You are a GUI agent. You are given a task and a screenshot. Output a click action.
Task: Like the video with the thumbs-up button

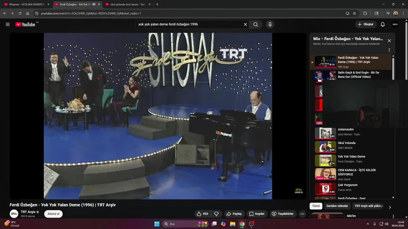(202, 214)
